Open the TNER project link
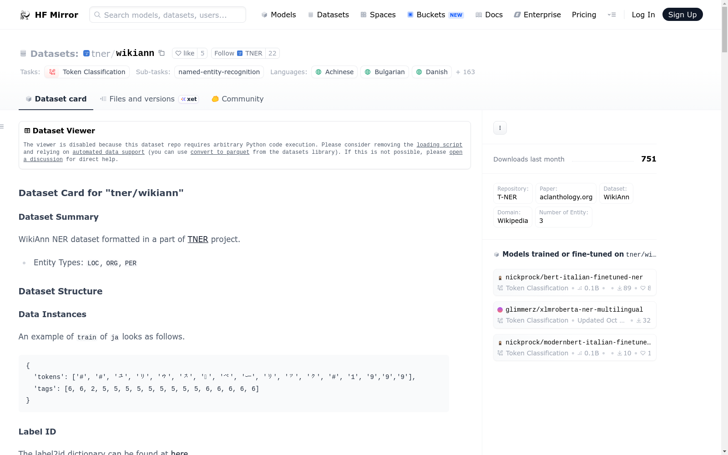Screen dimensions: 728x455 (198, 239)
